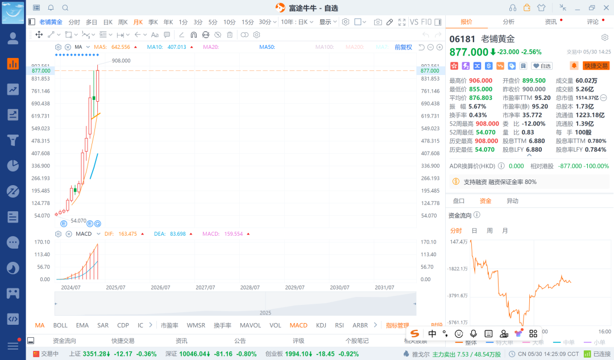Open the 10年 : 日K range dropdown
Viewport: 614px width, 360px height.
coord(297,22)
